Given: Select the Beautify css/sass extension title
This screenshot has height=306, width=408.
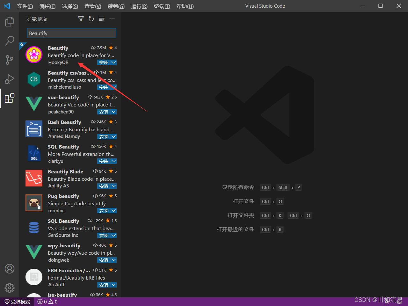Looking at the screenshot, I should click(69, 73).
